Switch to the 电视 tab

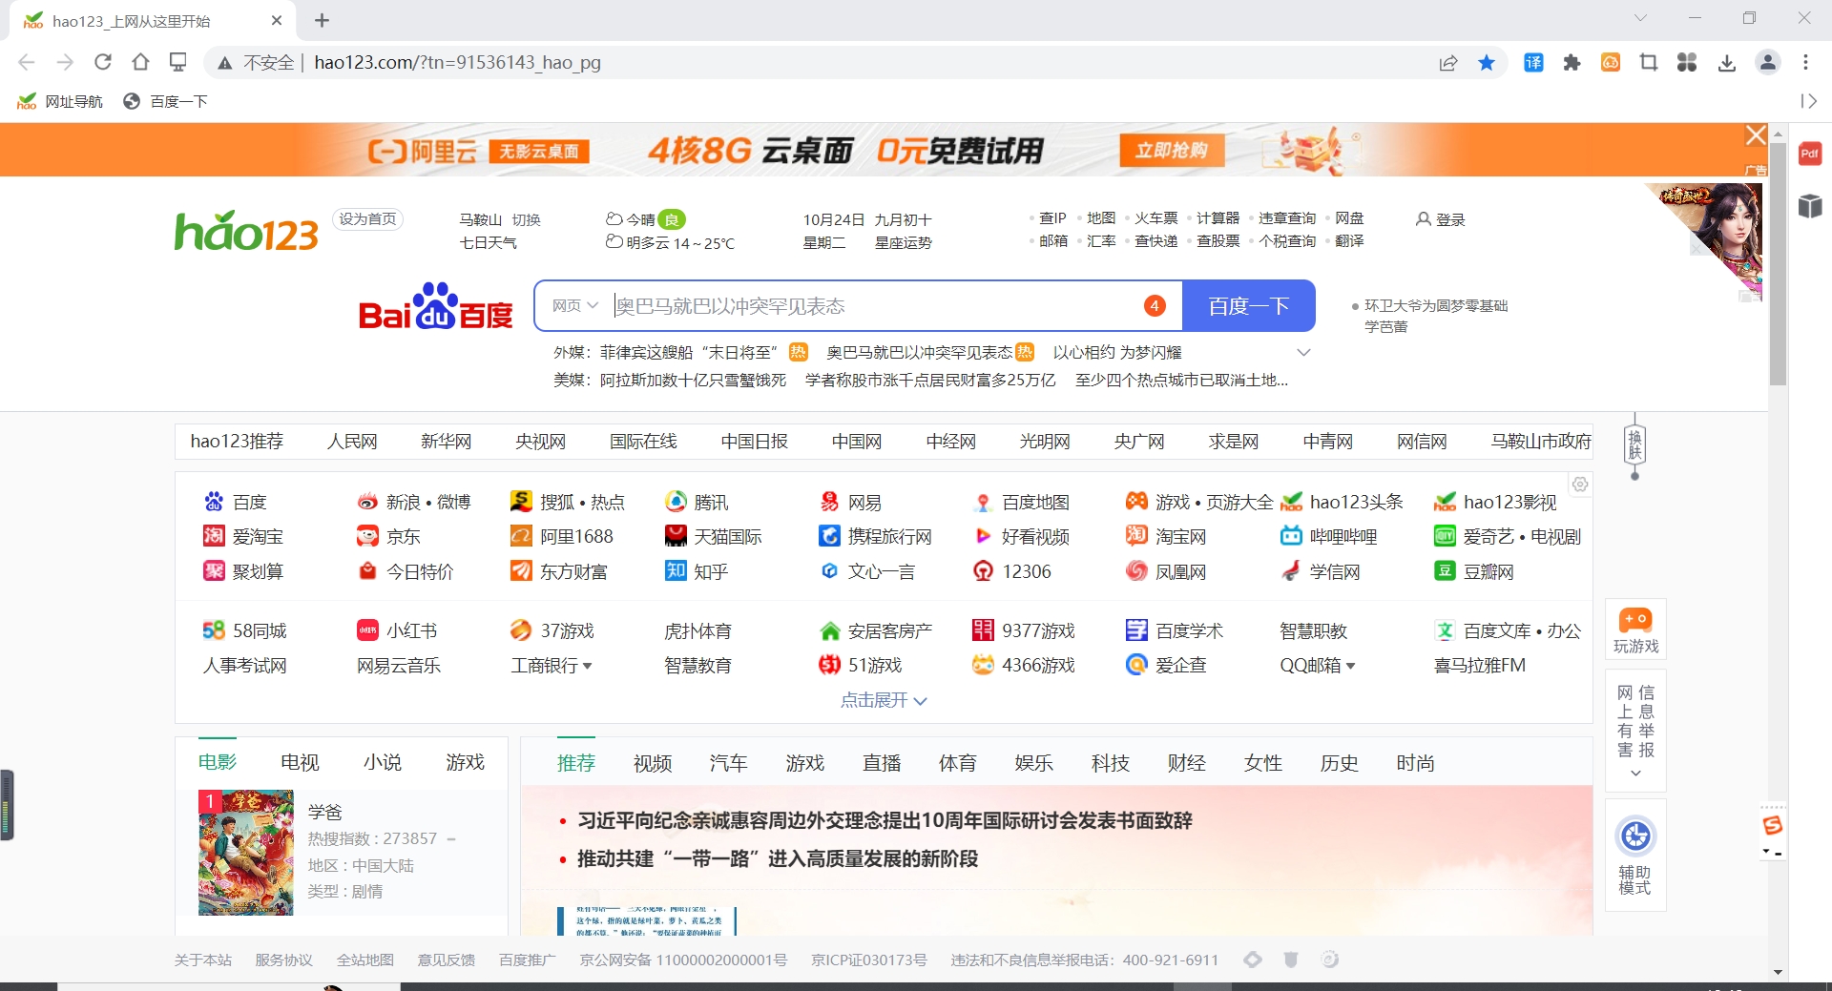(300, 762)
